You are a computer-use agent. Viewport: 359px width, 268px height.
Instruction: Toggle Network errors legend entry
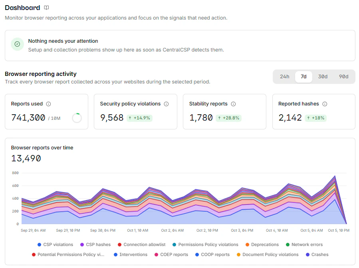pyautogui.click(x=304, y=245)
